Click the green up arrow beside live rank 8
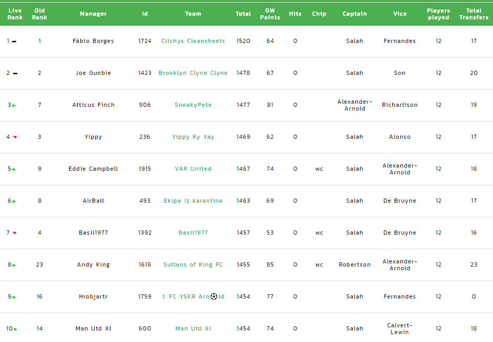This screenshot has height=342, width=493. [x=14, y=265]
